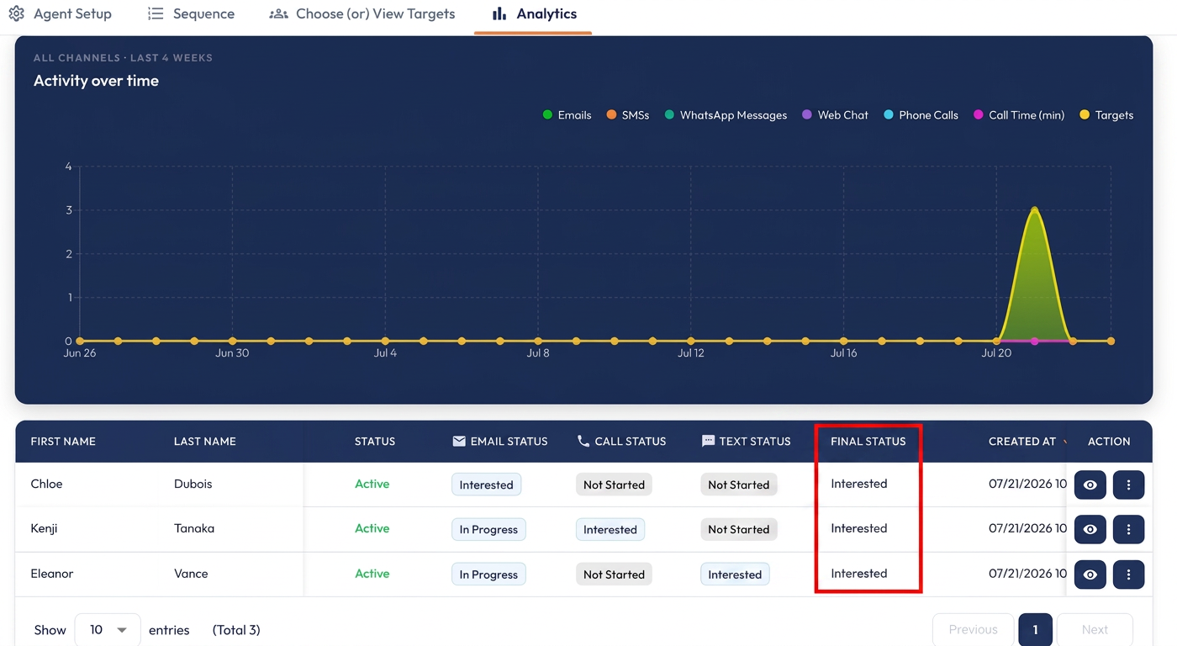Open three-dot menu for Chloe Dubois
This screenshot has width=1177, height=646.
pyautogui.click(x=1128, y=484)
